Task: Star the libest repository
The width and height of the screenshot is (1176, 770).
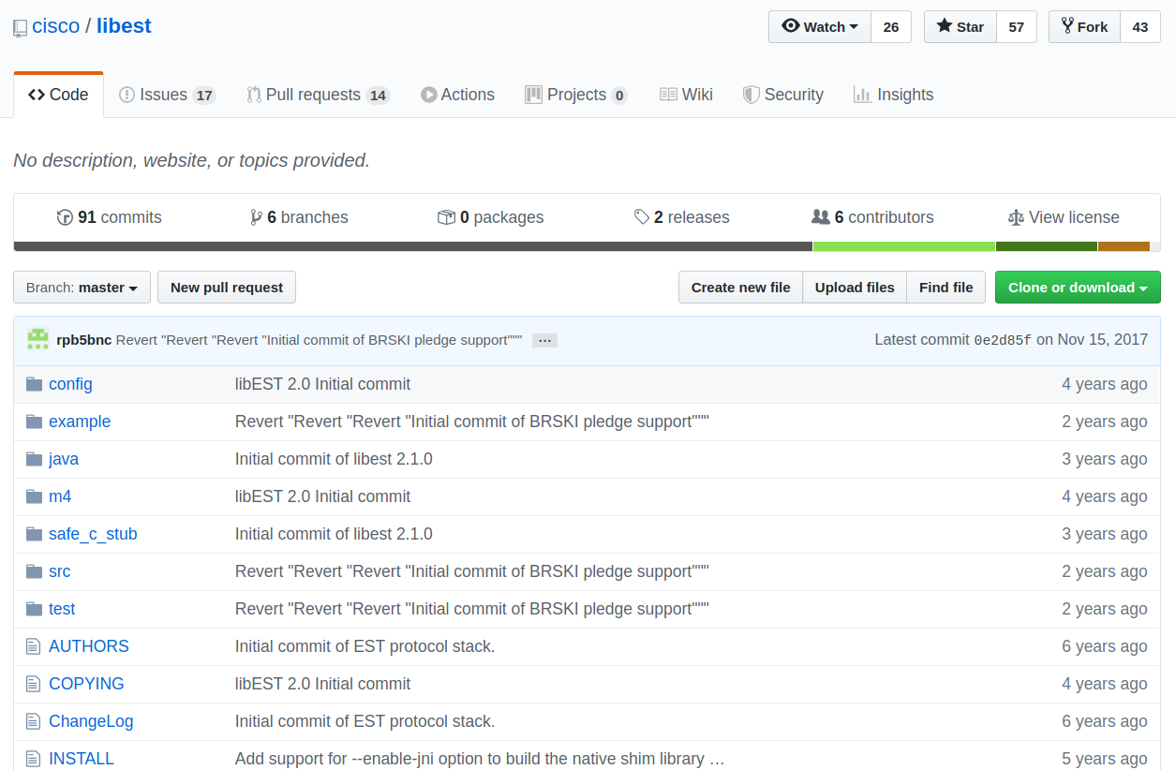Action: click(960, 27)
